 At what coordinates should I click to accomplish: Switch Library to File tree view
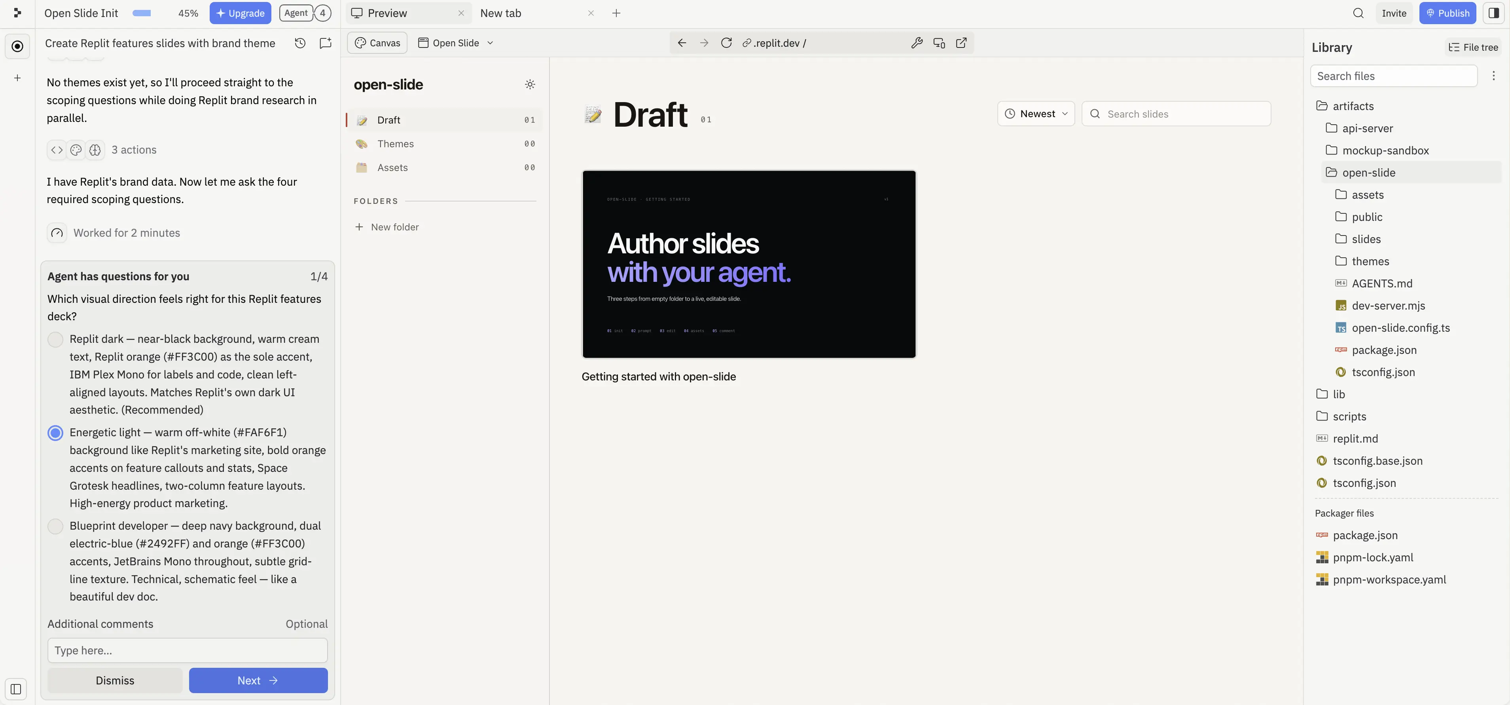1473,48
